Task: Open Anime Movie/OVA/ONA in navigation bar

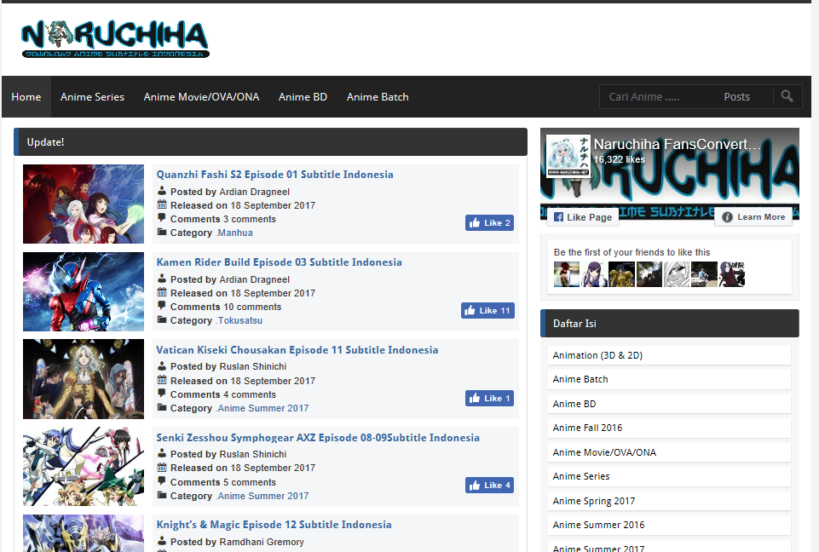Action: click(x=202, y=96)
